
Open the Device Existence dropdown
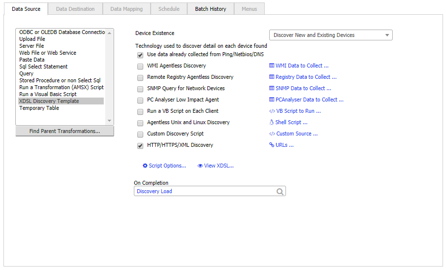coord(331,35)
